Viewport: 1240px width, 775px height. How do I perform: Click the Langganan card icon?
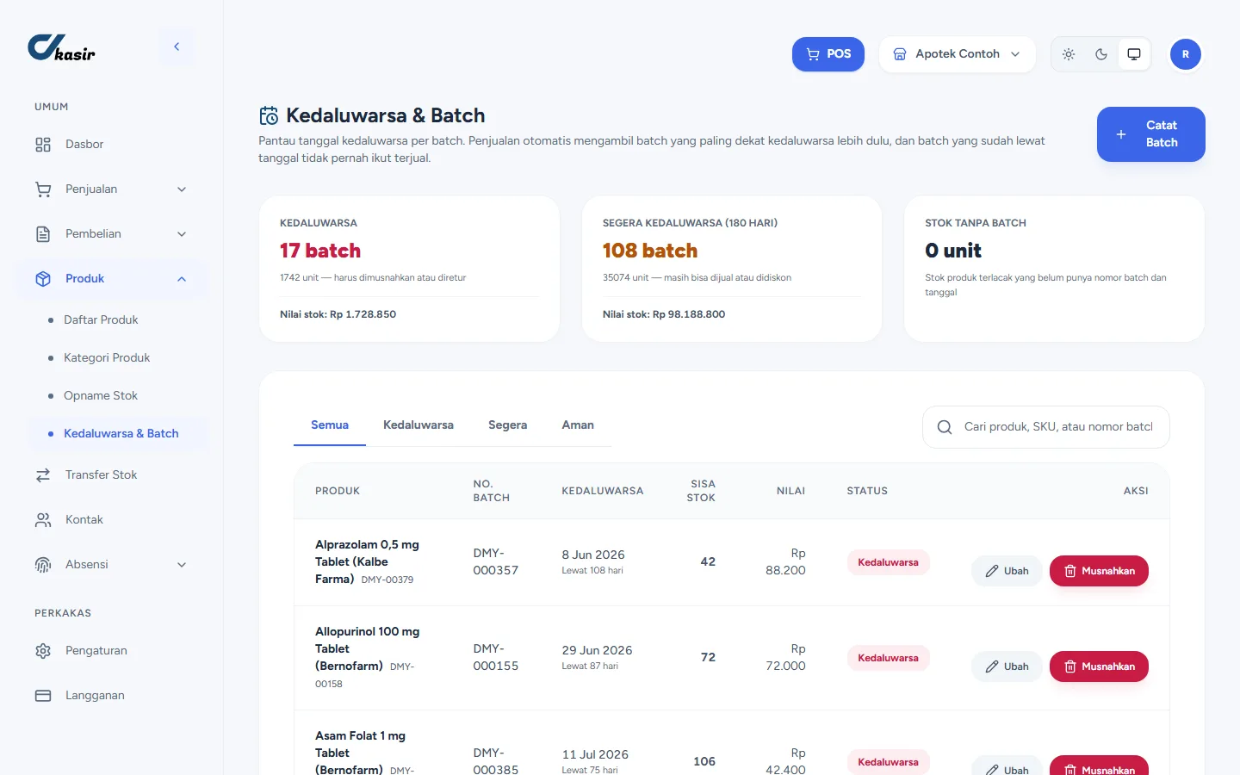click(x=43, y=696)
